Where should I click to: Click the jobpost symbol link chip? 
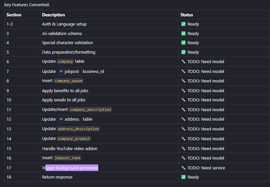pyautogui.click(x=69, y=71)
